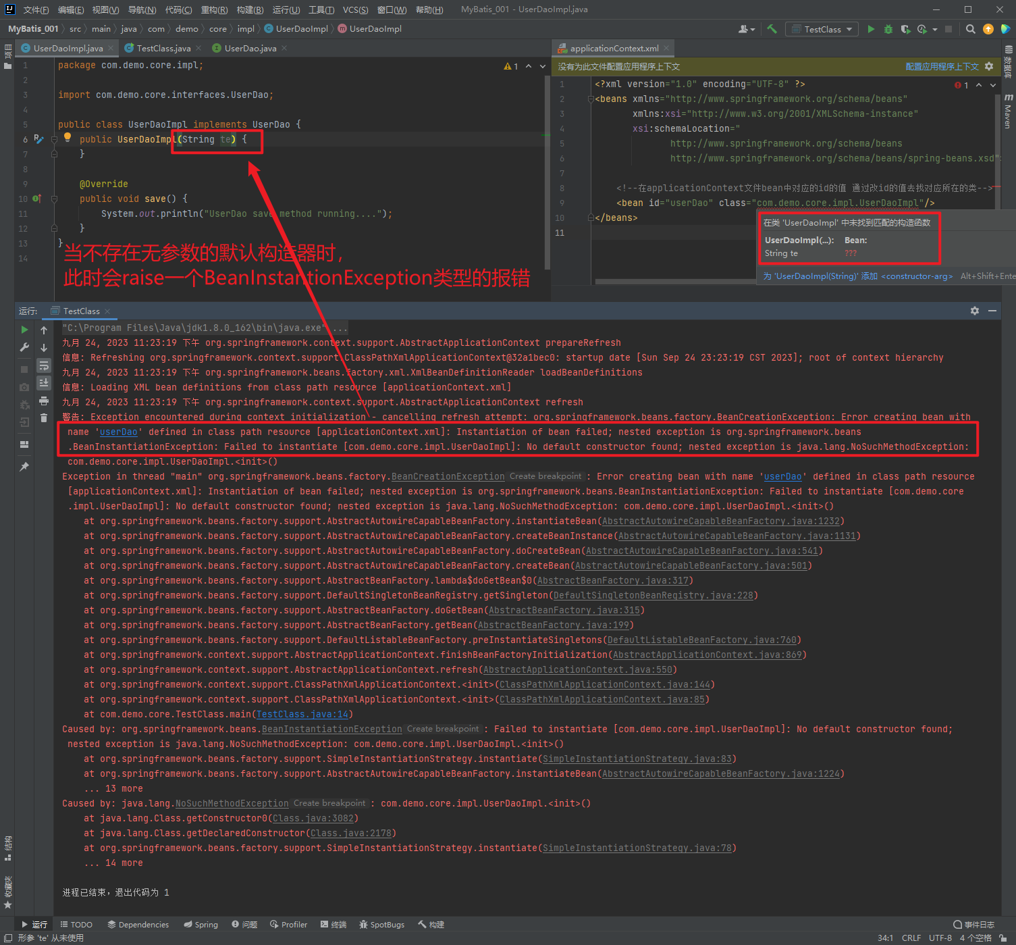Viewport: 1016px width, 945px height.
Task: Open Search Everywhere magnifier icon
Action: tap(970, 29)
